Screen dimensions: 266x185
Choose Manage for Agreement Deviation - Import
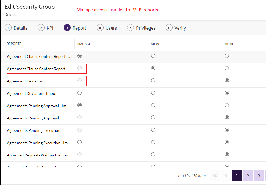point(79,93)
